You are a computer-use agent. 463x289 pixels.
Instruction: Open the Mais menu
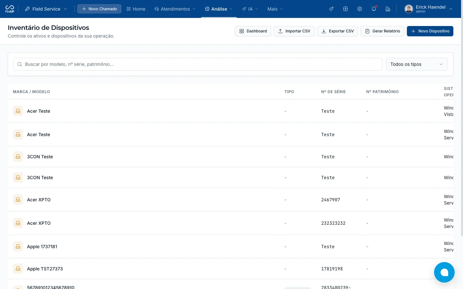[275, 9]
